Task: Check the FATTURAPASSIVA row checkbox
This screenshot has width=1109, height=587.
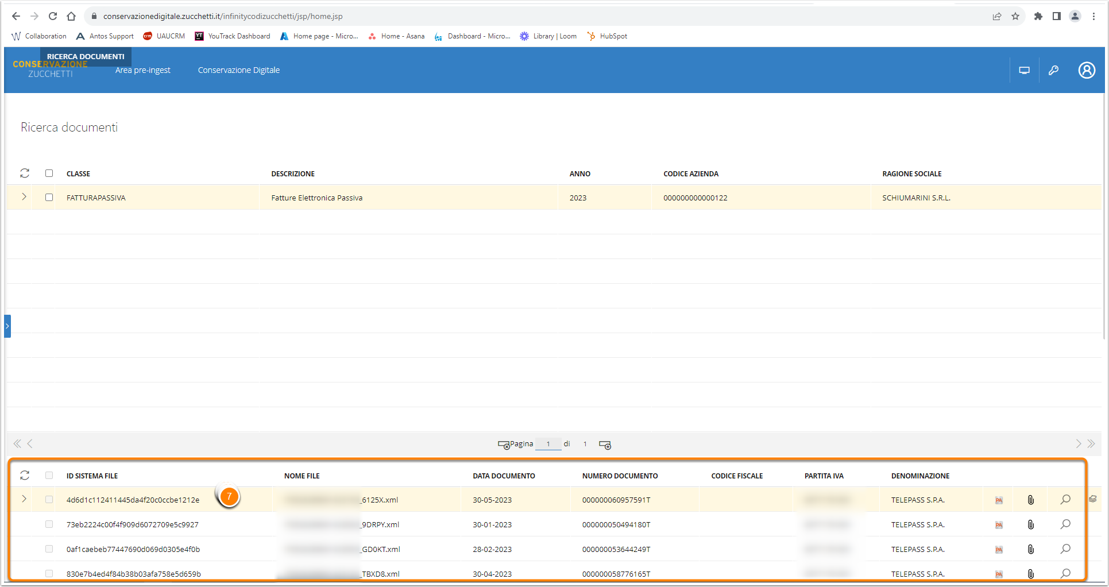Action: point(49,197)
